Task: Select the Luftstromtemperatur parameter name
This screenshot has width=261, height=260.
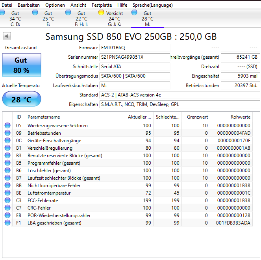Action: 49,193
